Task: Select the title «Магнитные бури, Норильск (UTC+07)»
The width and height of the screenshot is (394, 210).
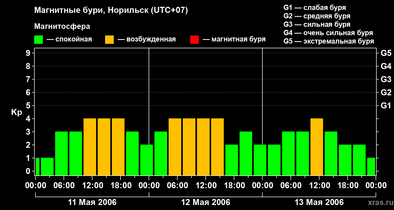Action: click(111, 10)
